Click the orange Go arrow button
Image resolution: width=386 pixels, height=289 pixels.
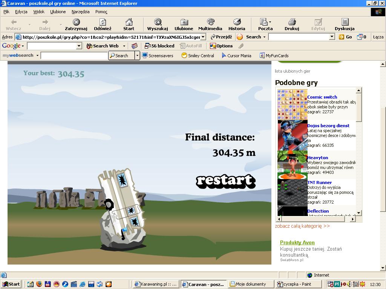pyautogui.click(x=342, y=37)
